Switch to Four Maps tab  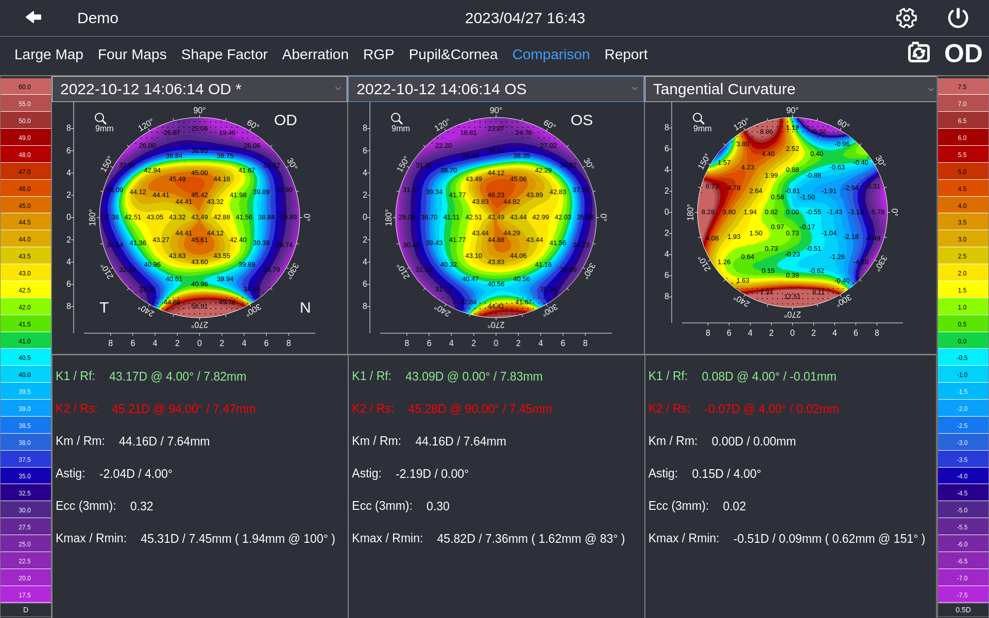(132, 54)
